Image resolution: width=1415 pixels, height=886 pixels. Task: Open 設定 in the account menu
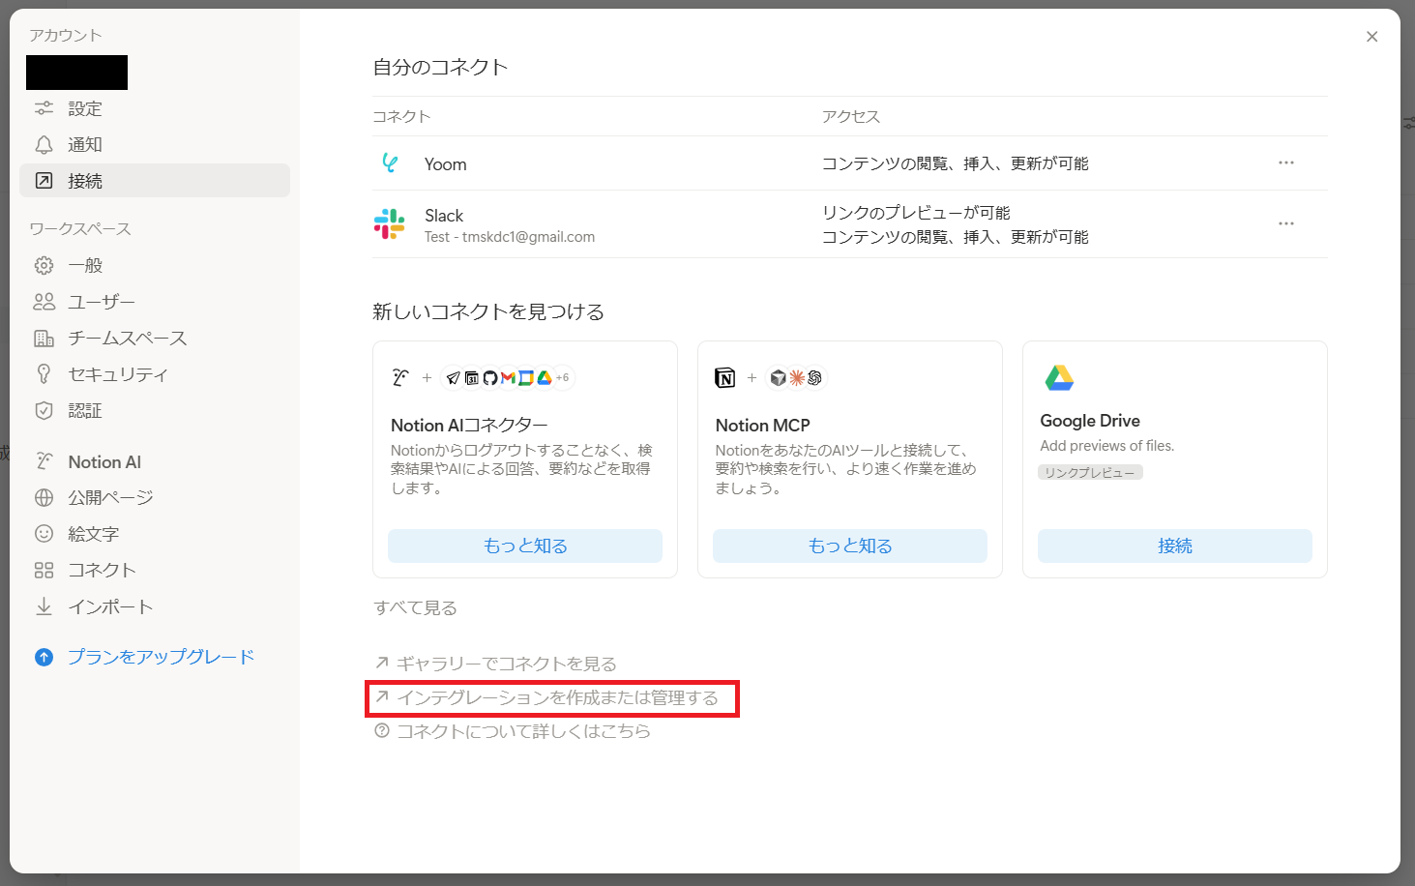click(155, 108)
